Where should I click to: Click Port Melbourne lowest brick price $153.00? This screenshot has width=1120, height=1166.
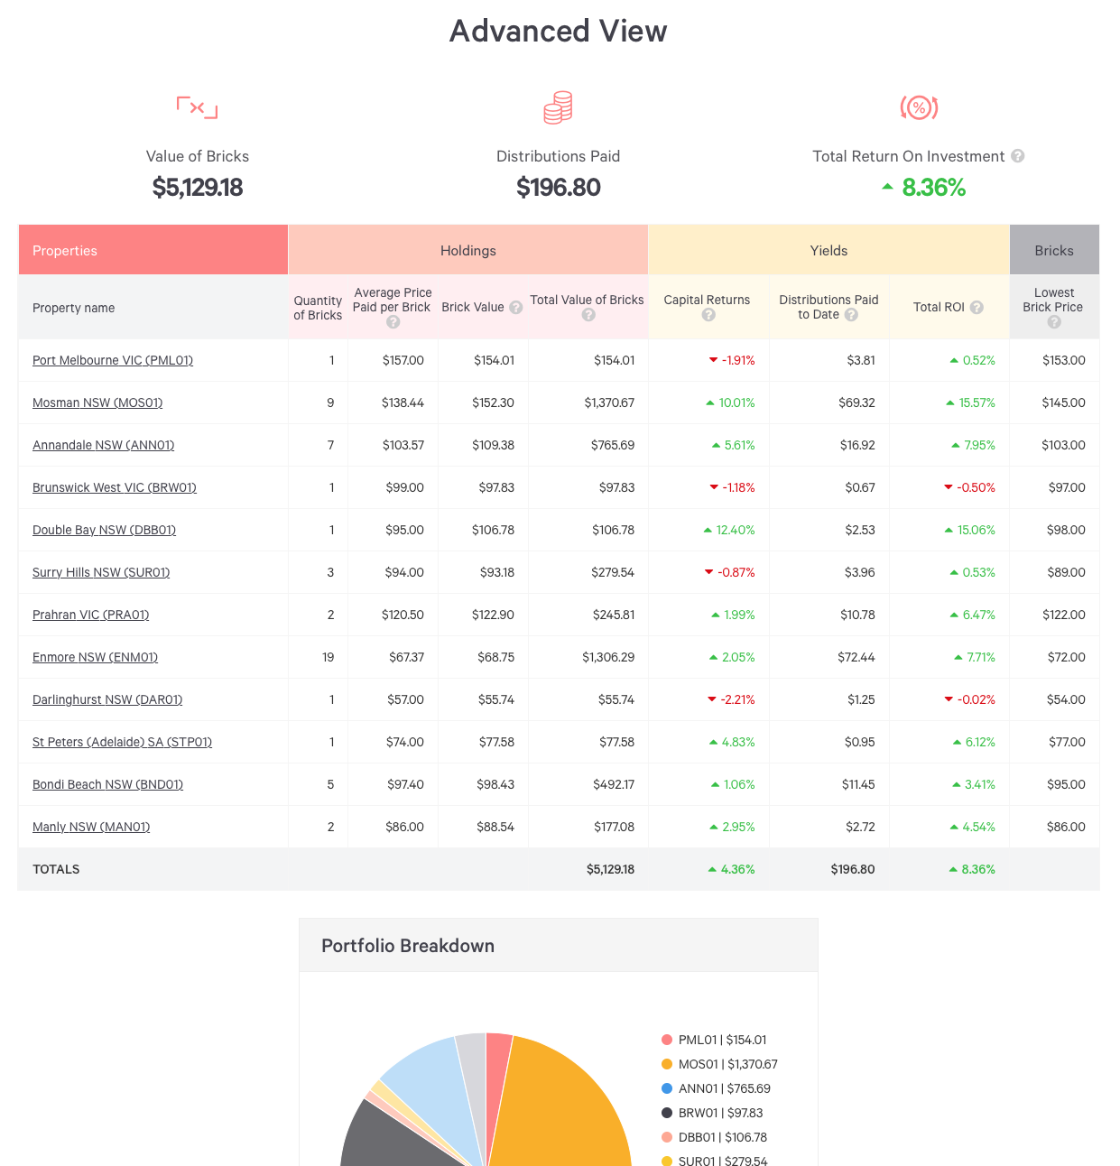pos(1064,360)
